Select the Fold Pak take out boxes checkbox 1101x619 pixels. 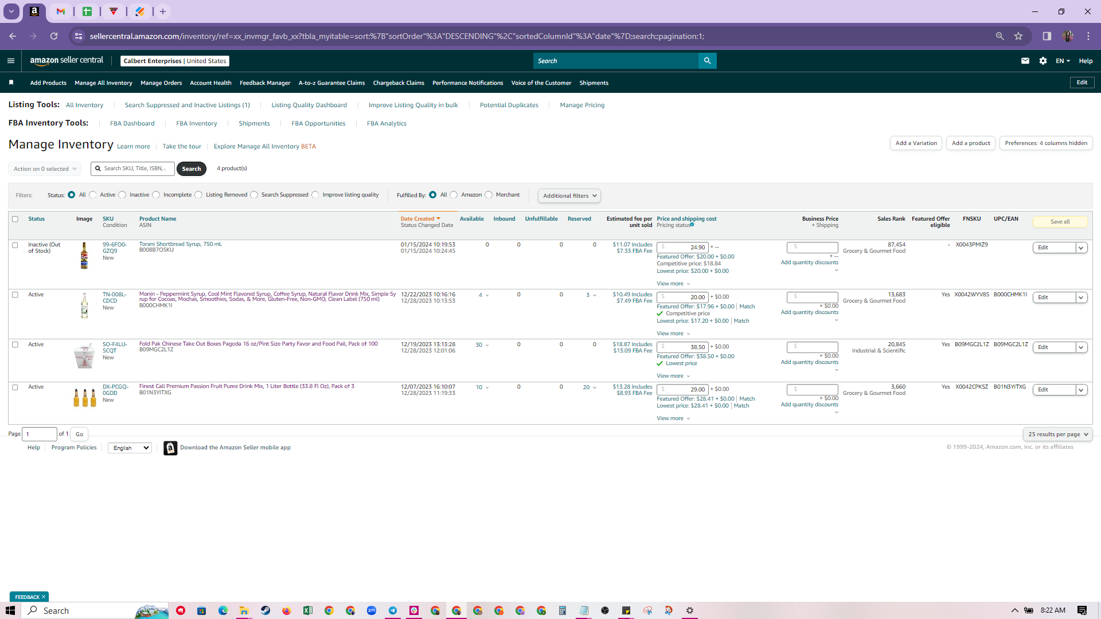point(15,344)
